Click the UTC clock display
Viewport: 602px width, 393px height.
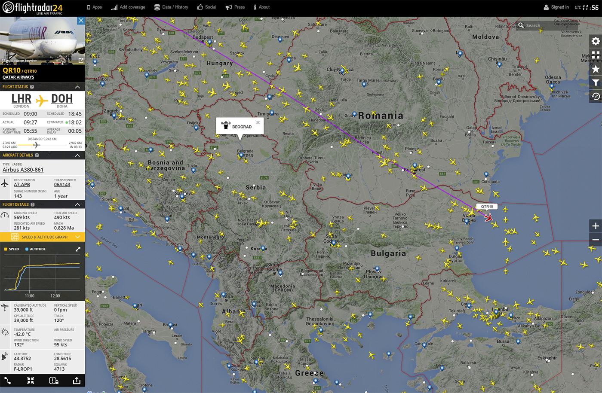point(587,7)
